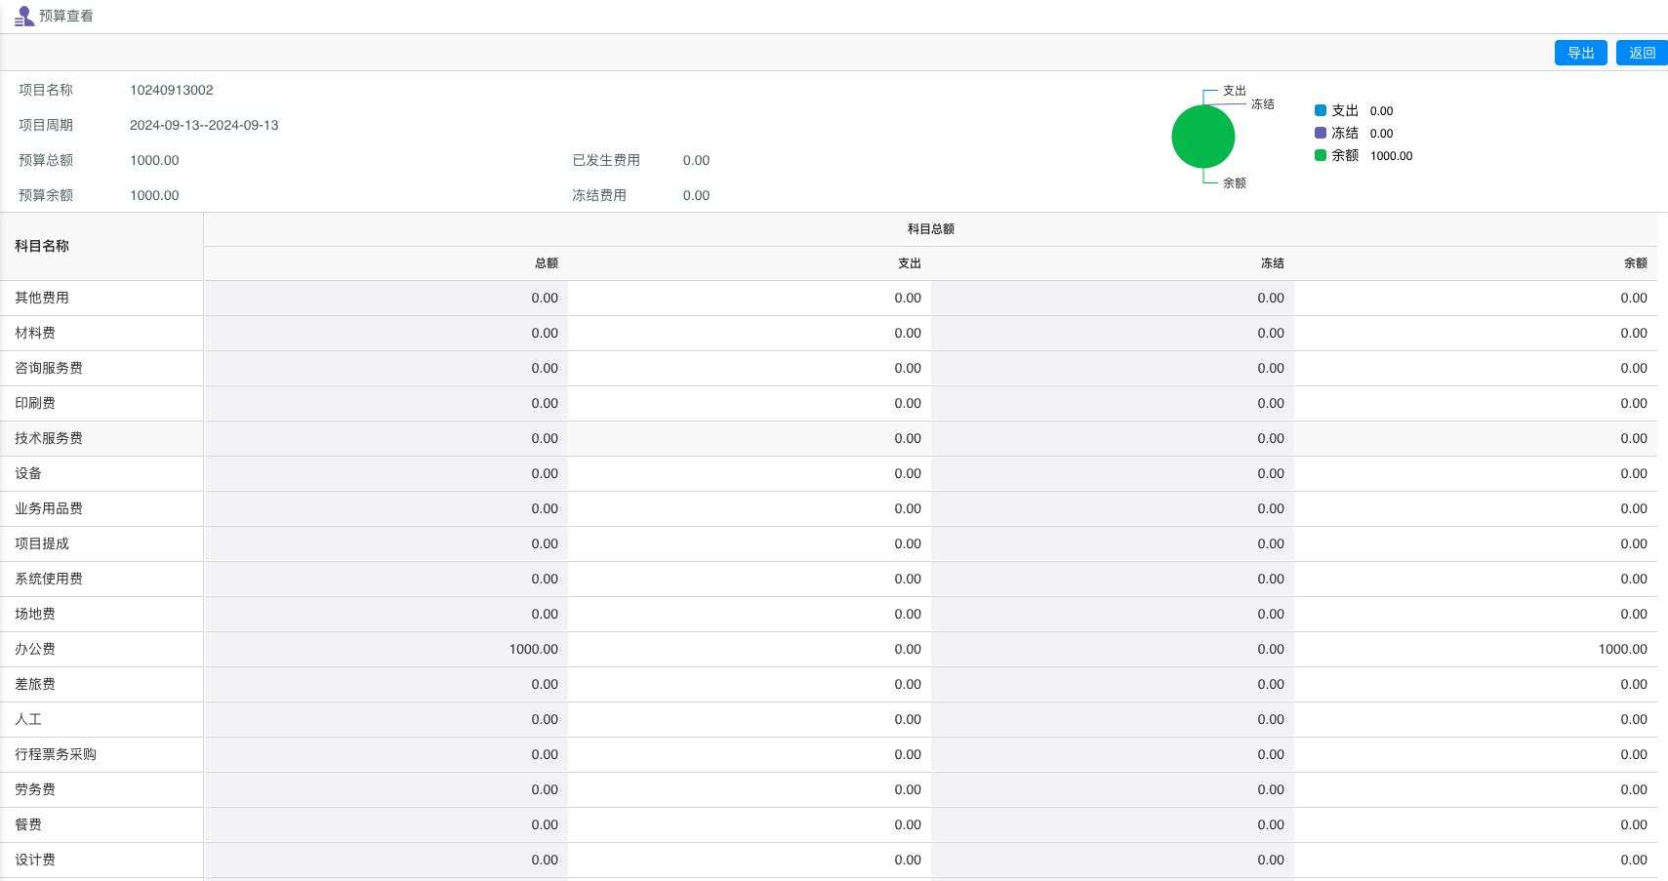
Task: Click the green pie chart circle
Action: click(x=1202, y=137)
